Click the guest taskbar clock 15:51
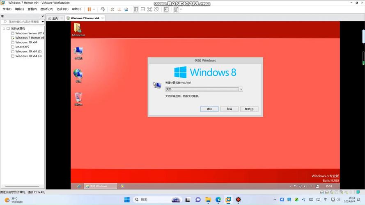The image size is (365, 205). pyautogui.click(x=329, y=187)
